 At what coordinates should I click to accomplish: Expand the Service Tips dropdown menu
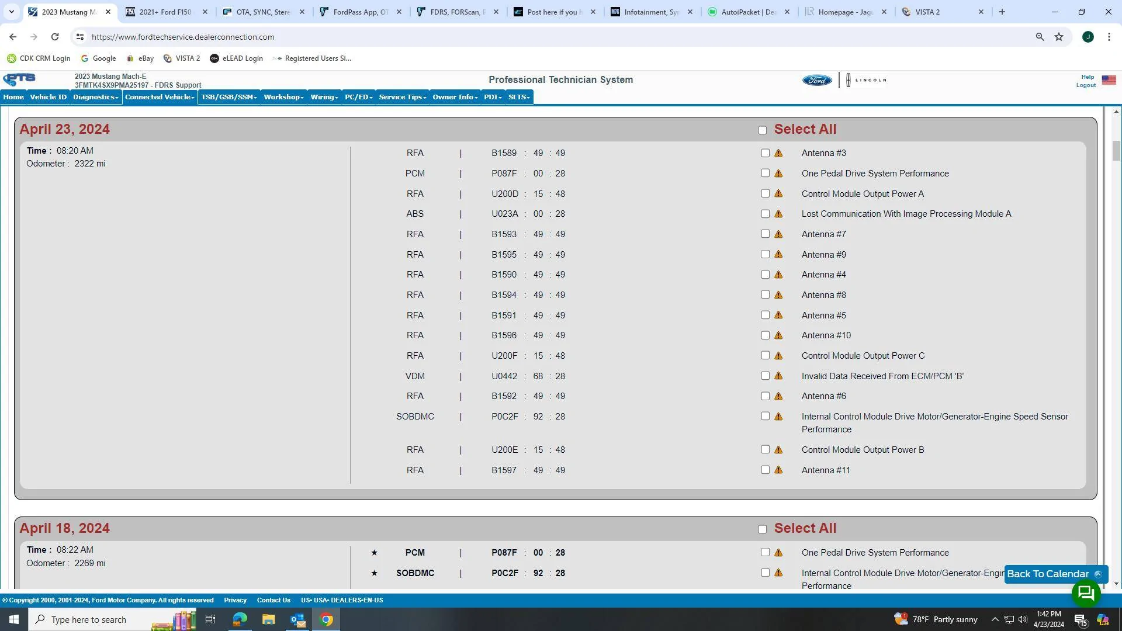pos(403,97)
